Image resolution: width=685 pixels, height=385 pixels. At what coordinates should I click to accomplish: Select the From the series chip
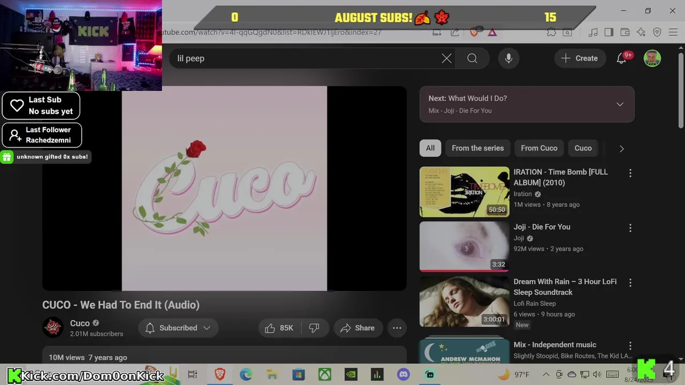tap(478, 148)
